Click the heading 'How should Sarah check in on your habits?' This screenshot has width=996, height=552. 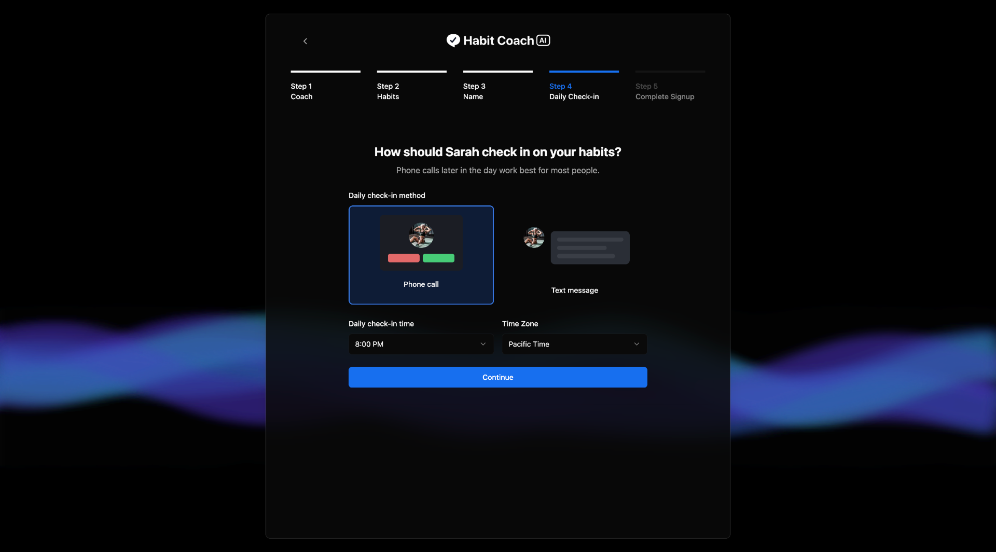pyautogui.click(x=498, y=152)
